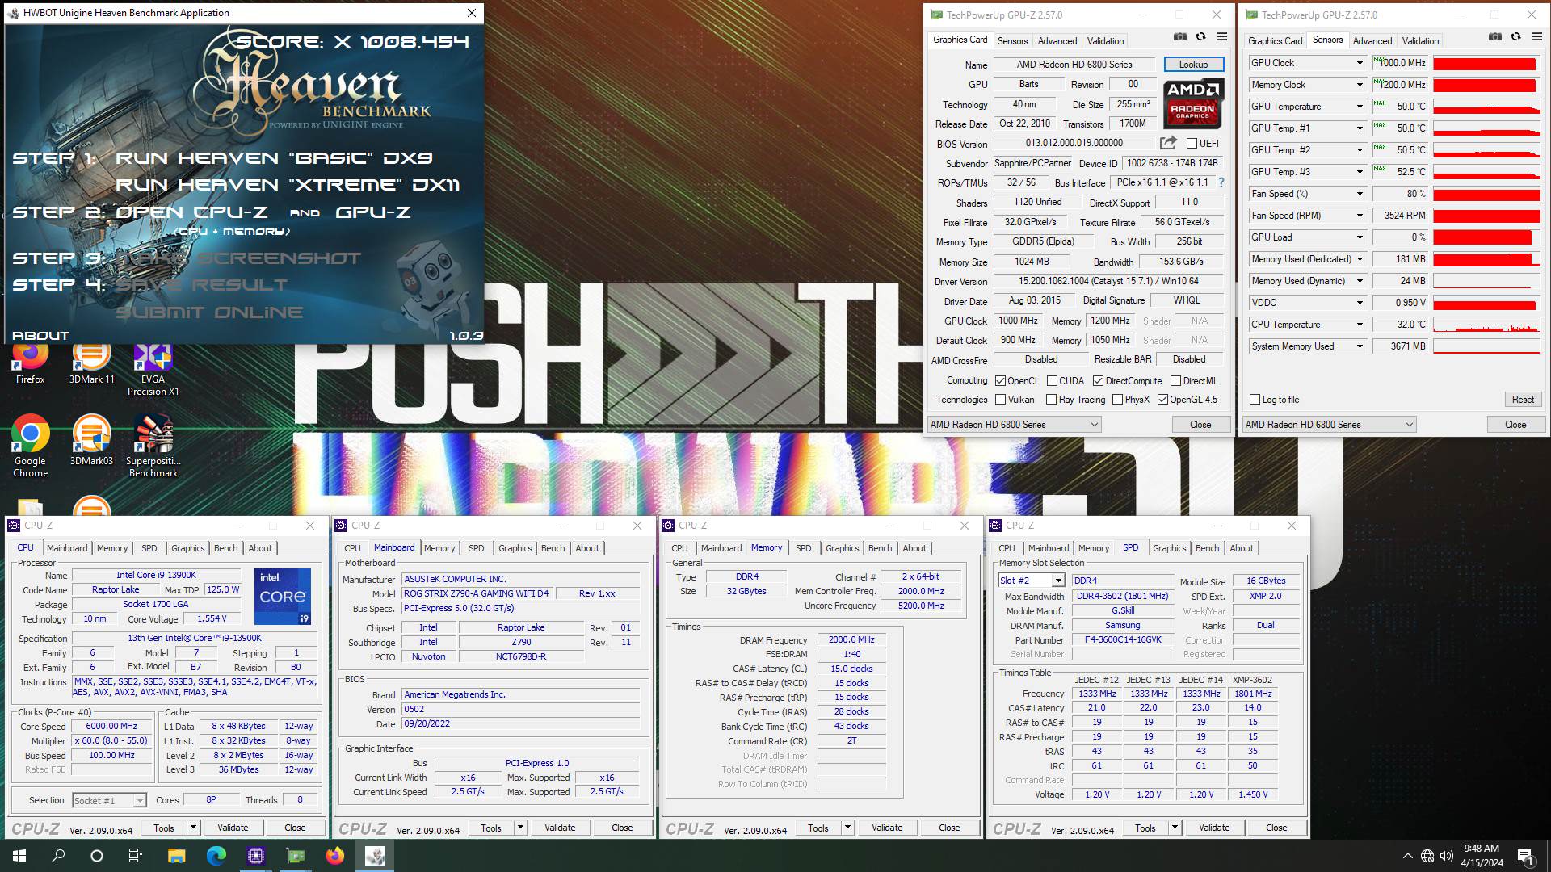Open Bench tab in the first CPU-Z window
Image resolution: width=1551 pixels, height=872 pixels.
(x=225, y=548)
